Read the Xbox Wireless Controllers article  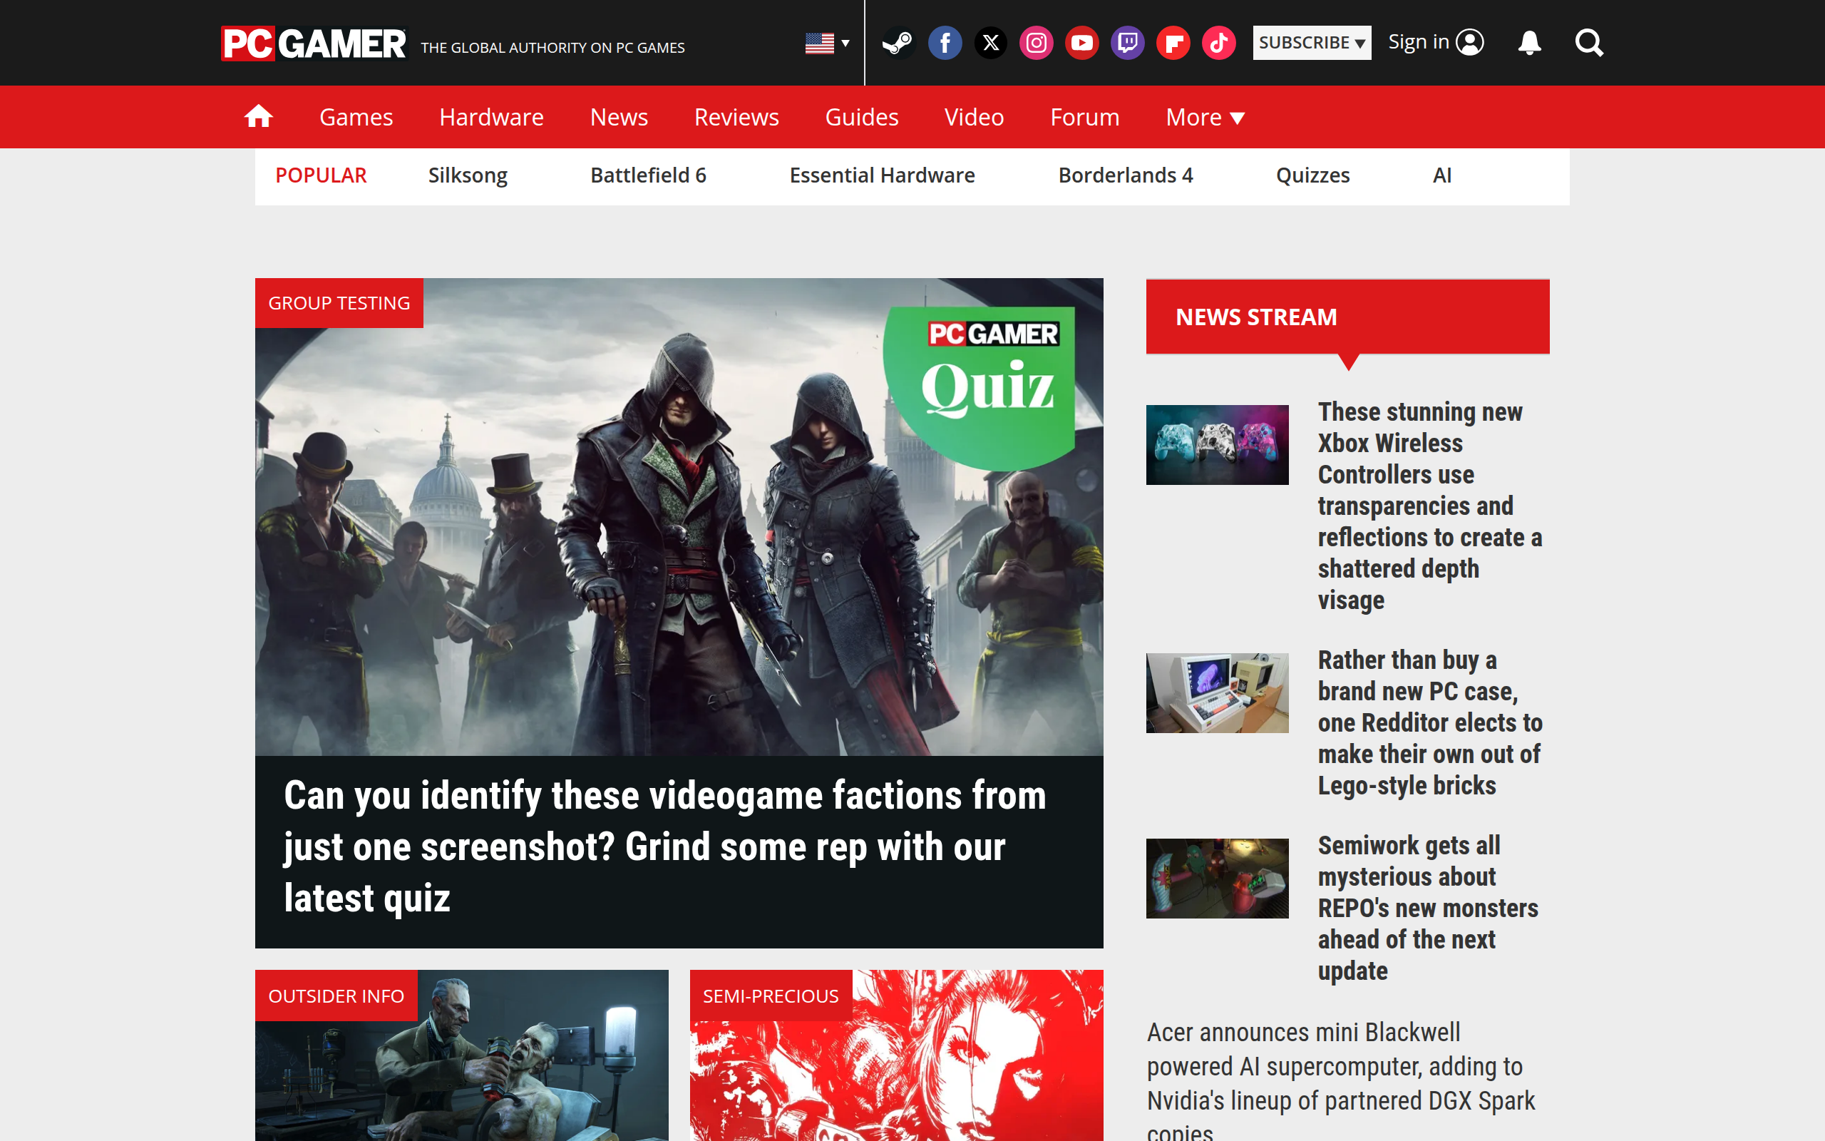[x=1430, y=506]
